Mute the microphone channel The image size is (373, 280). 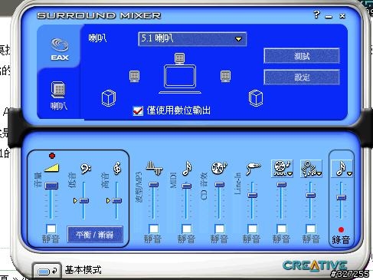pos(311,229)
